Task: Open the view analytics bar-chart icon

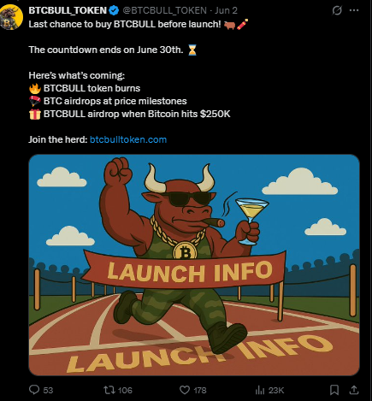Action: (x=260, y=390)
